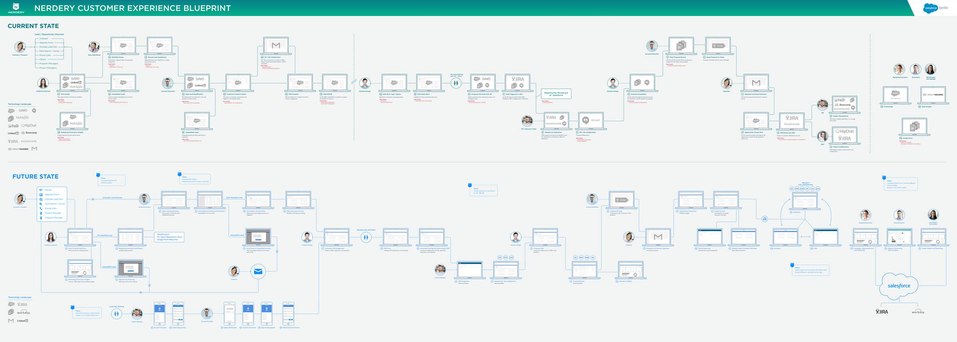This screenshot has height=342, width=957.
Task: Open the Final Proposal Review laptop
Action: [681, 46]
